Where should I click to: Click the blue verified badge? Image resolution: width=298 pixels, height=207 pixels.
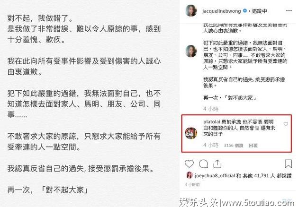pyautogui.click(x=245, y=10)
